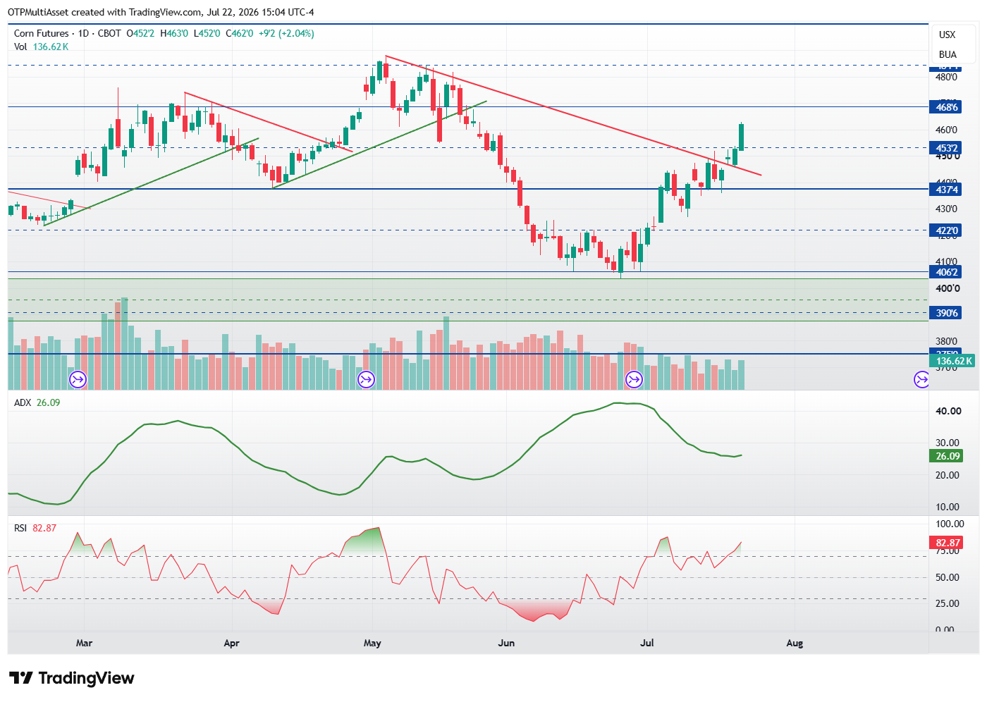
Task: Click the Aug date on the time axis
Action: [x=795, y=643]
